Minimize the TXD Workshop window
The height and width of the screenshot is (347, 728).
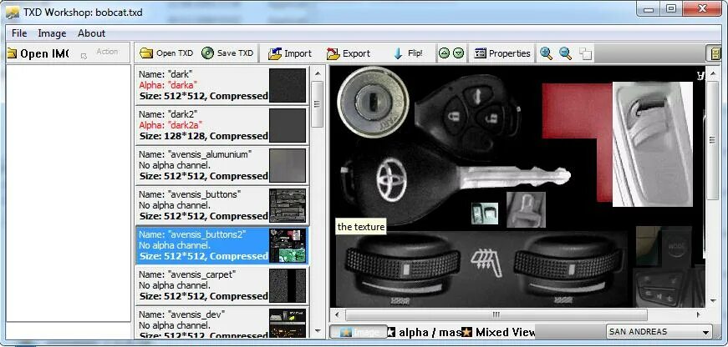[649, 9]
